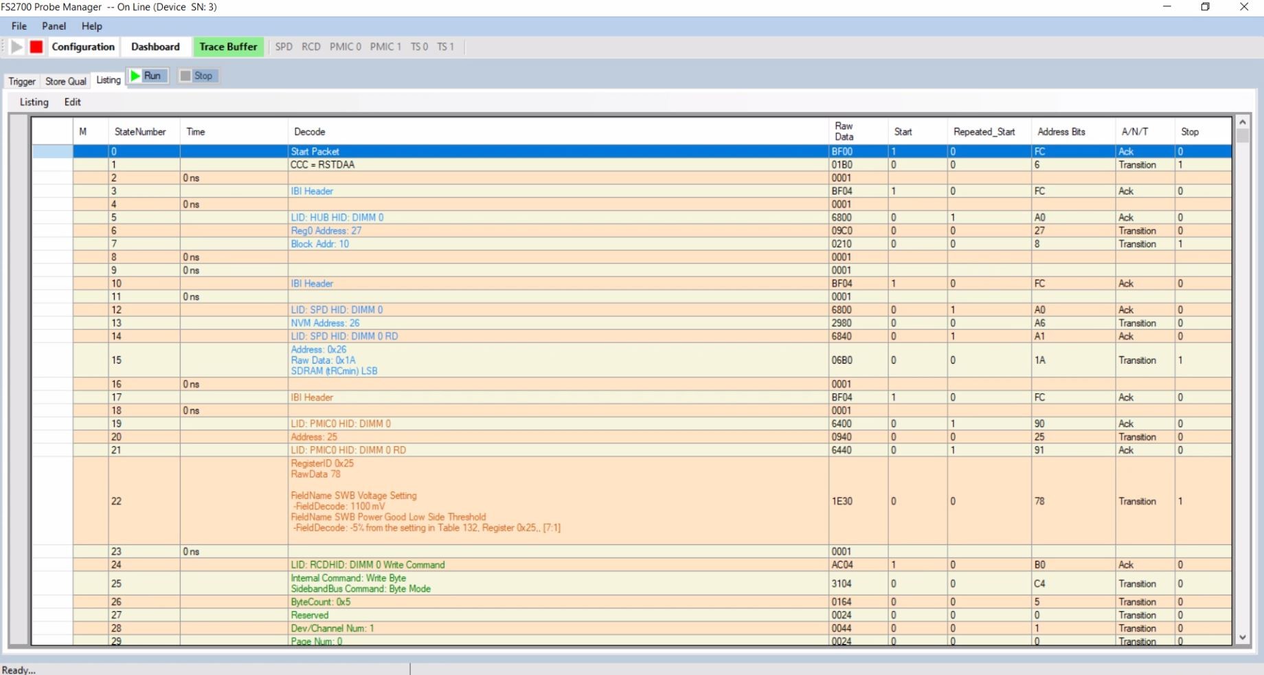
Task: Click 'Address: 25' decode entry
Action: coord(314,437)
